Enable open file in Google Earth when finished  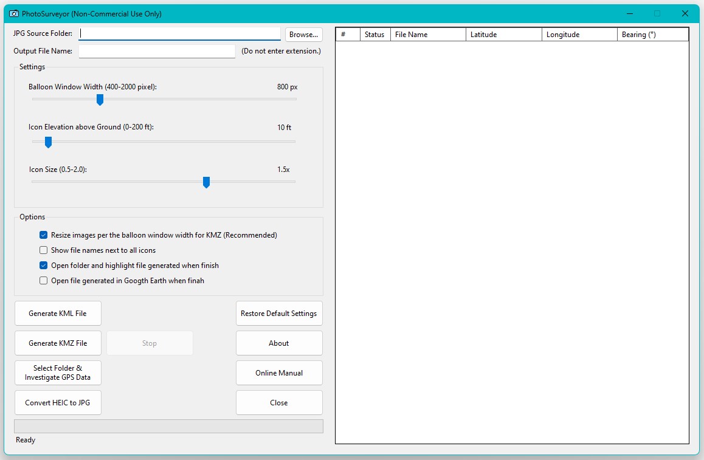43,281
